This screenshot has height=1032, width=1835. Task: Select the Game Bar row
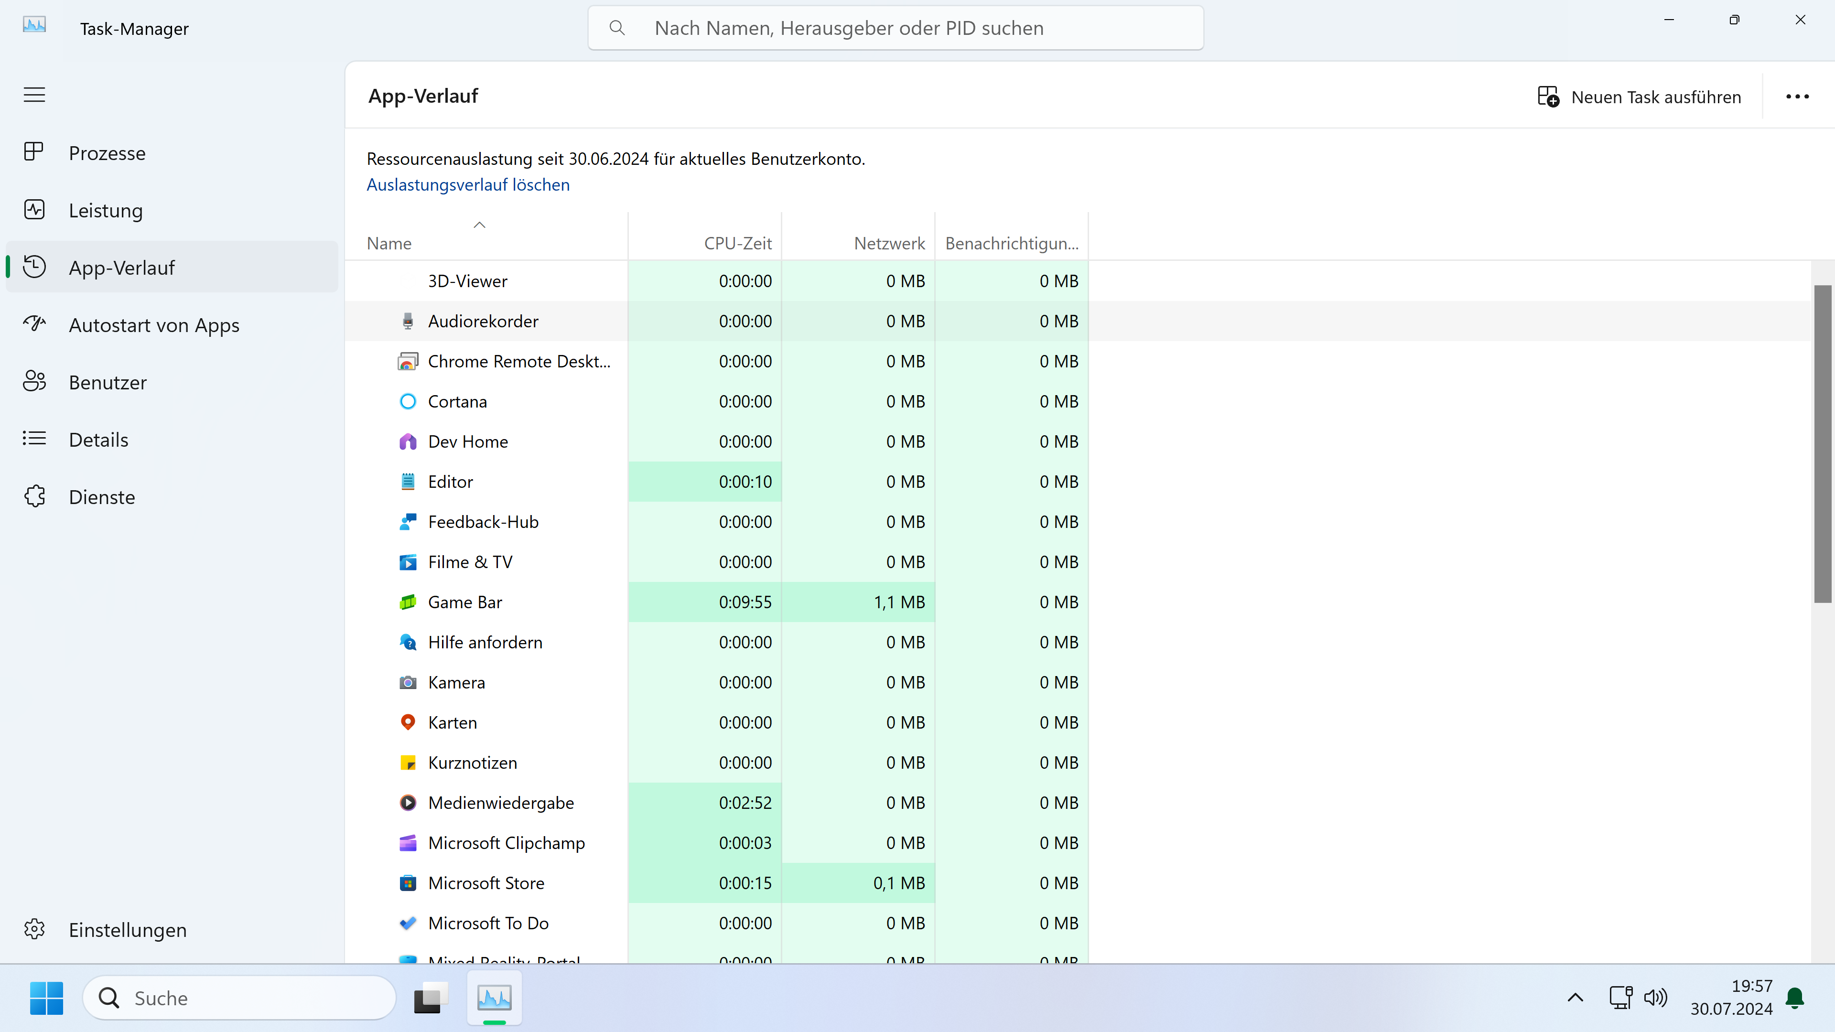coord(464,602)
